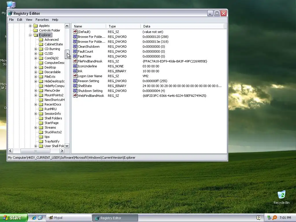
Task: Launch Internet Explorer from quick launch
Action: point(34,218)
